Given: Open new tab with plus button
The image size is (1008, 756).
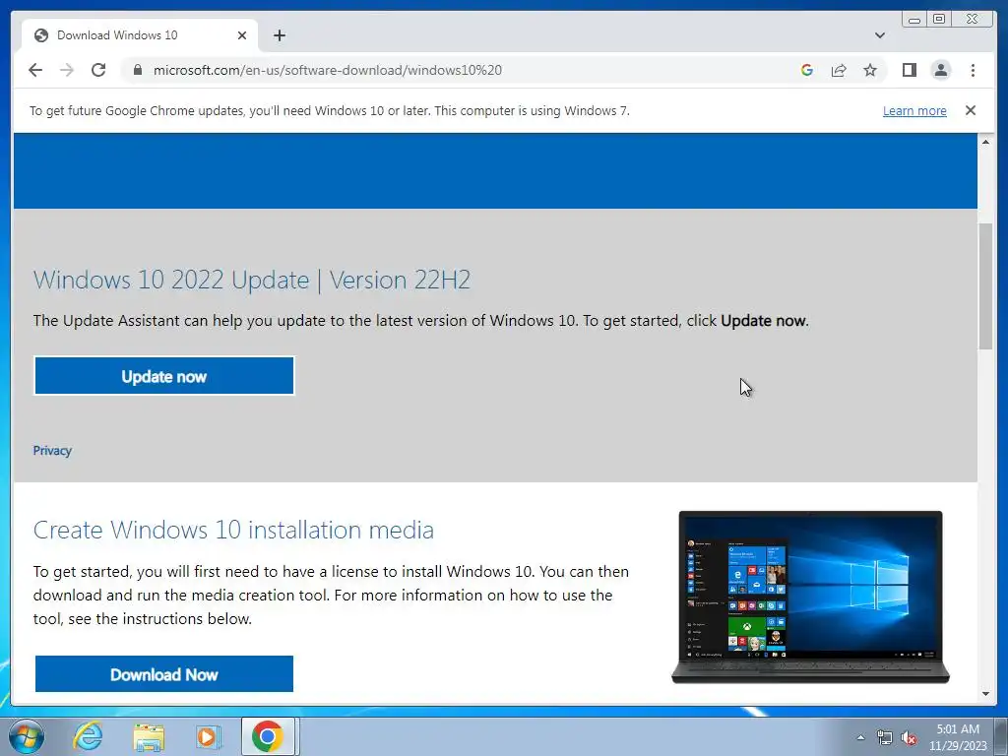Looking at the screenshot, I should click(x=279, y=35).
